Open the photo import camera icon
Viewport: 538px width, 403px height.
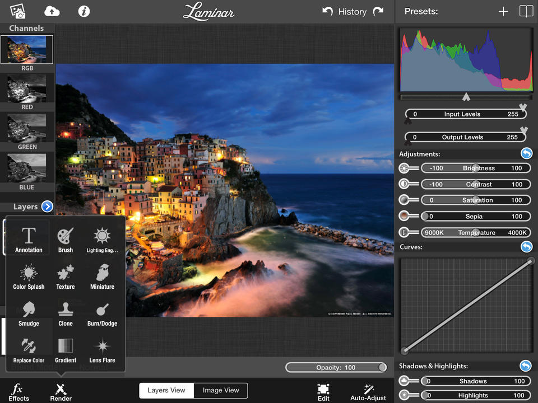click(x=17, y=11)
